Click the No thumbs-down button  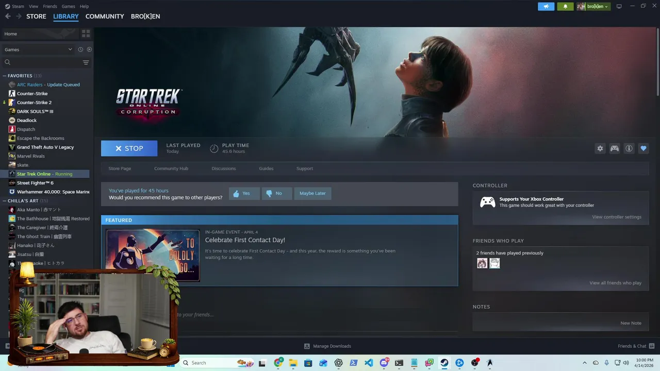coord(277,193)
